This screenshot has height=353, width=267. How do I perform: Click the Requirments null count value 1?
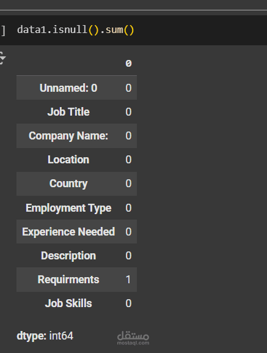pos(128,280)
